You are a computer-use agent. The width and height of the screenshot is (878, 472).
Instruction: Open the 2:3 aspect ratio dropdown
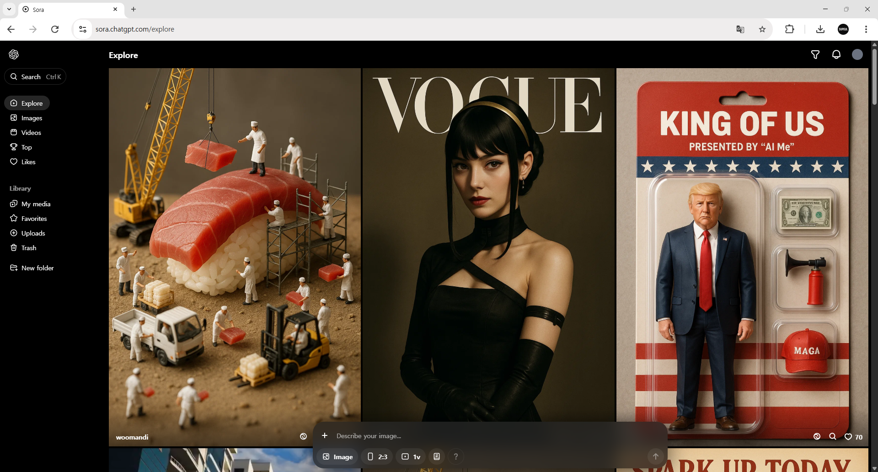377,456
